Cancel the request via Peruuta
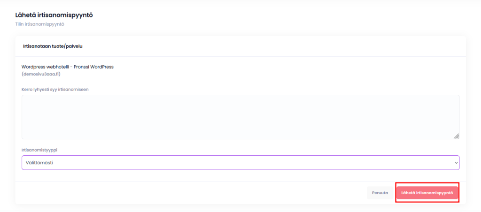Image resolution: width=481 pixels, height=212 pixels. point(380,193)
